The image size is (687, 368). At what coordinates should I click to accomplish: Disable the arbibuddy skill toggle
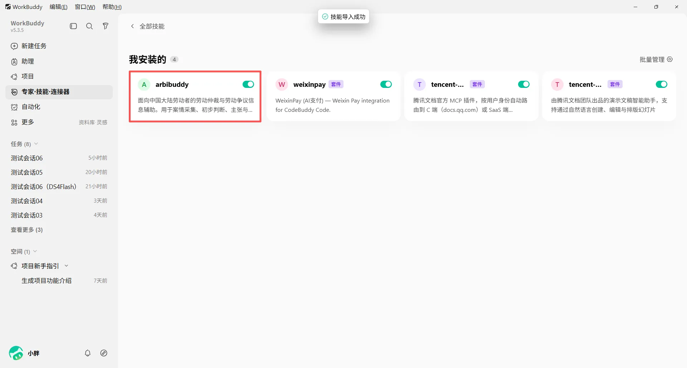click(248, 84)
